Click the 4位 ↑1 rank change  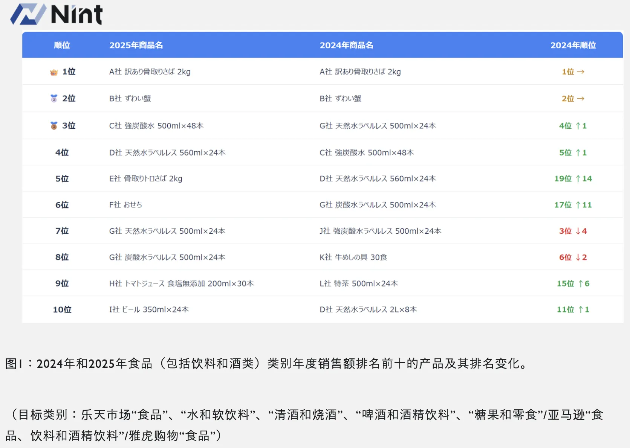click(573, 126)
